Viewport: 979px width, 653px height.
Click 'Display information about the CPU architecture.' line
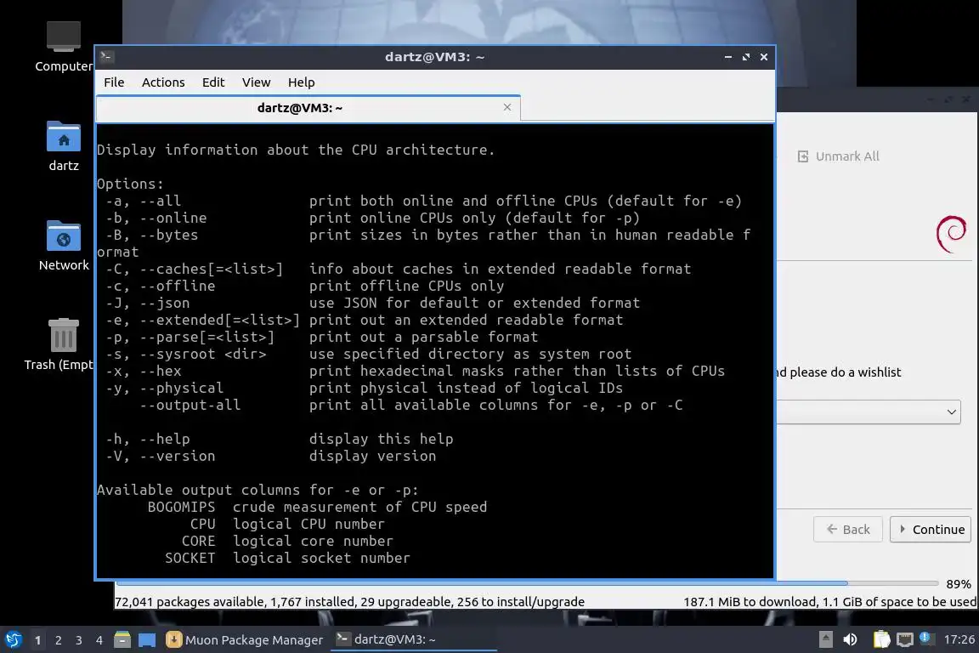296,150
